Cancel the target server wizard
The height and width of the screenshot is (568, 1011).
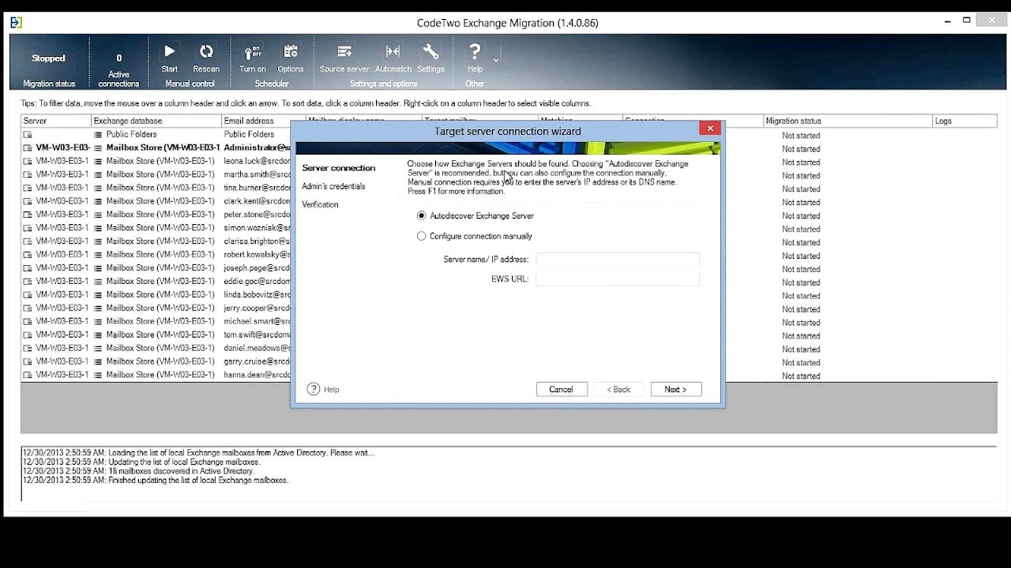click(x=561, y=389)
